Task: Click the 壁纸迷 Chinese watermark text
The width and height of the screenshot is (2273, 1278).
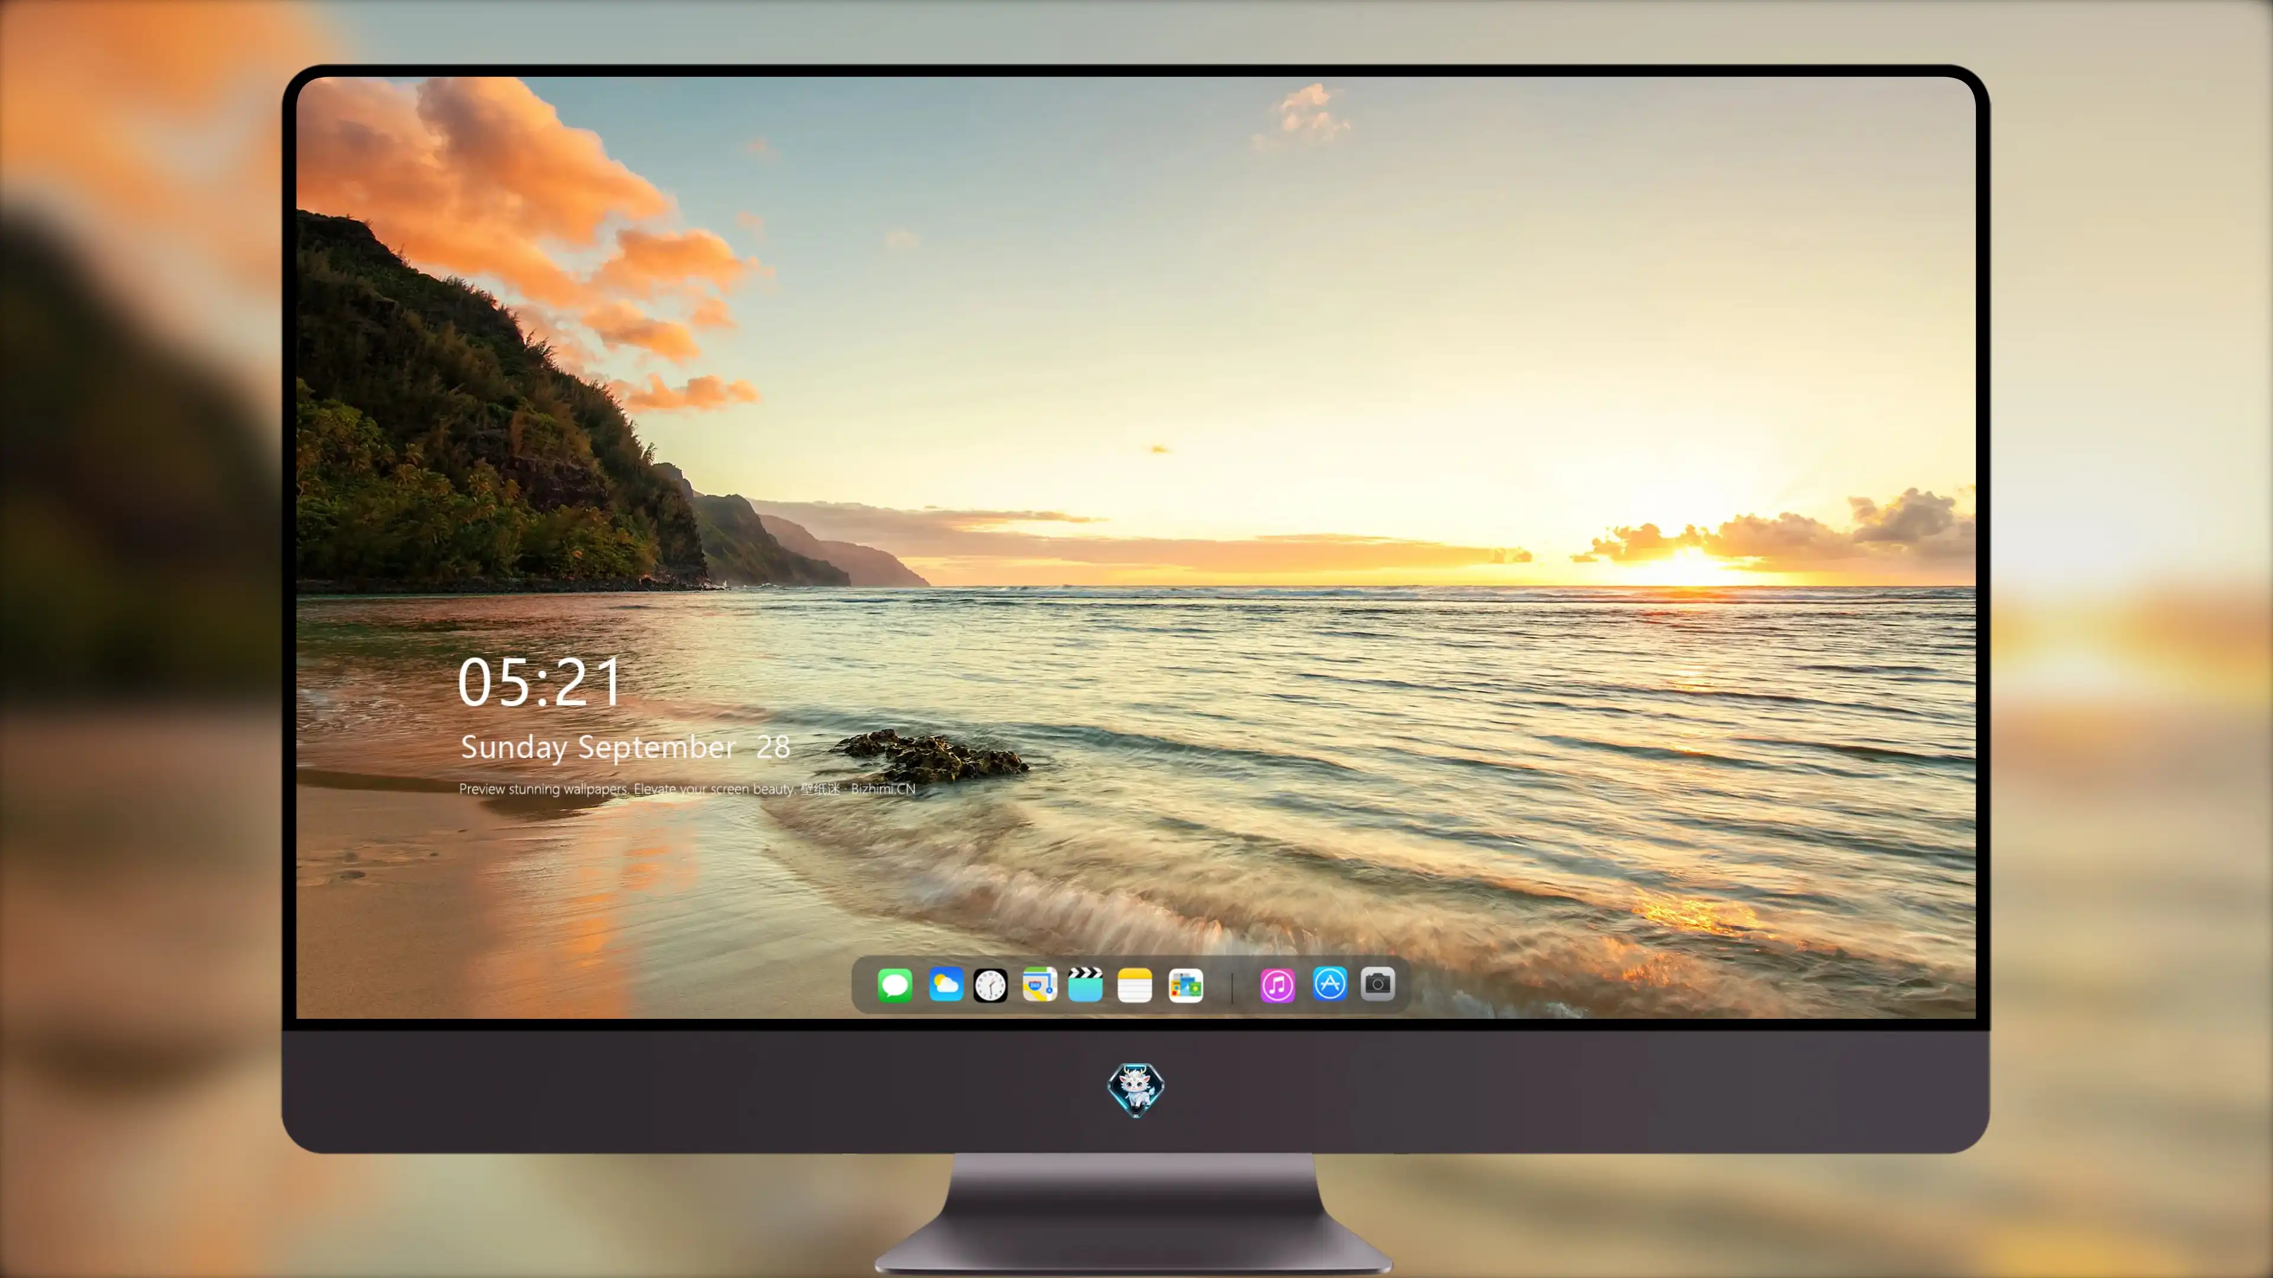Action: (x=820, y=789)
